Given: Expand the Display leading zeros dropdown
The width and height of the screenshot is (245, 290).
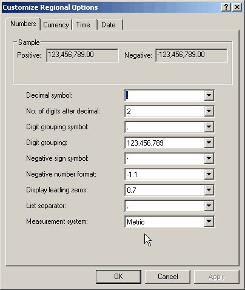Looking at the screenshot, I should pos(209,190).
